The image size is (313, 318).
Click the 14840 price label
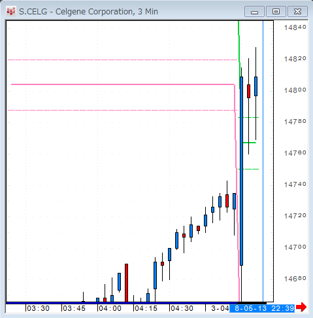pos(295,27)
